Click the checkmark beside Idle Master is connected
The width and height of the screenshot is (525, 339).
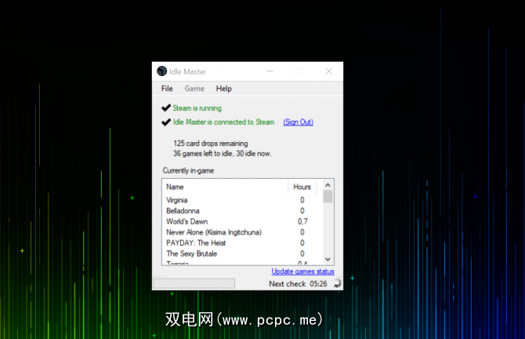(x=166, y=122)
